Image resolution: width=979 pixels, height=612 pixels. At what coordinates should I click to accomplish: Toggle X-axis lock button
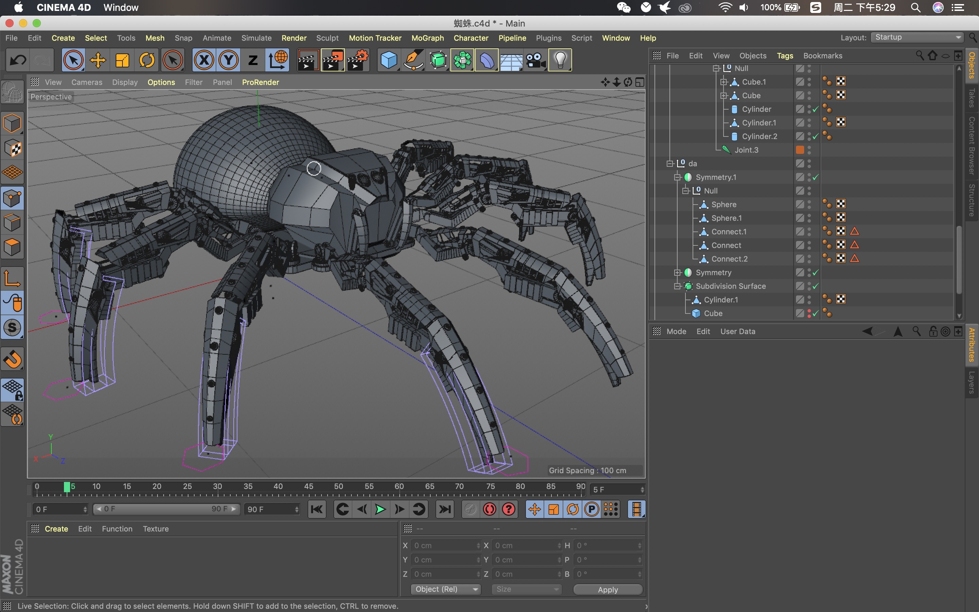click(204, 60)
